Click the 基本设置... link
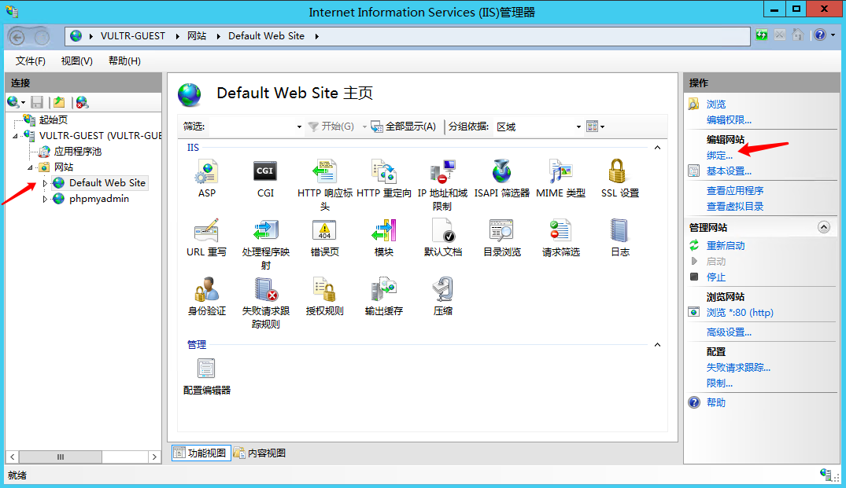Image resolution: width=846 pixels, height=488 pixels. click(x=729, y=171)
